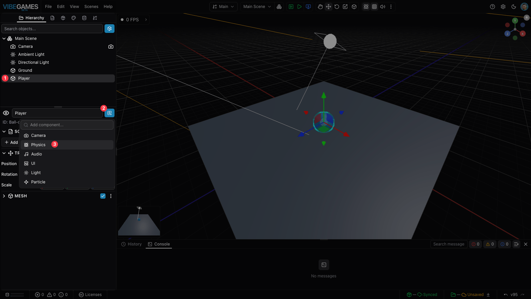Toggle the console warning count filter
The width and height of the screenshot is (531, 299).
(x=490, y=244)
